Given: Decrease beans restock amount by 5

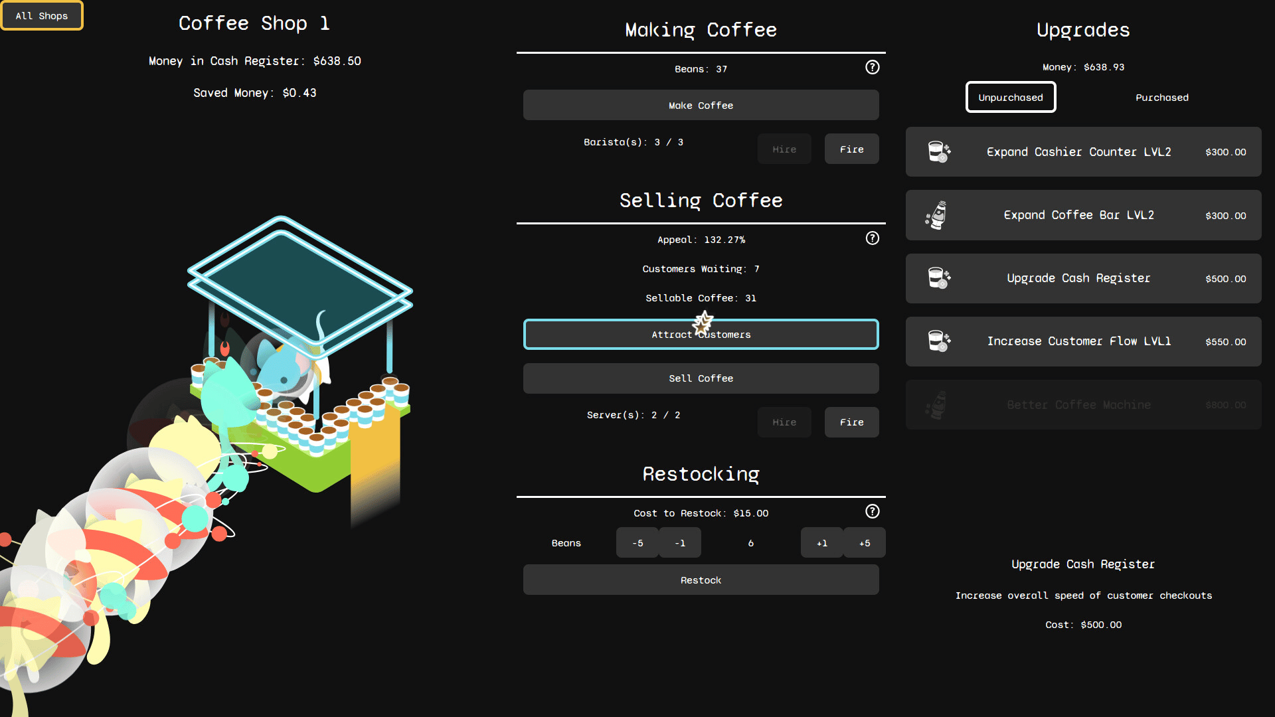Looking at the screenshot, I should 637,543.
